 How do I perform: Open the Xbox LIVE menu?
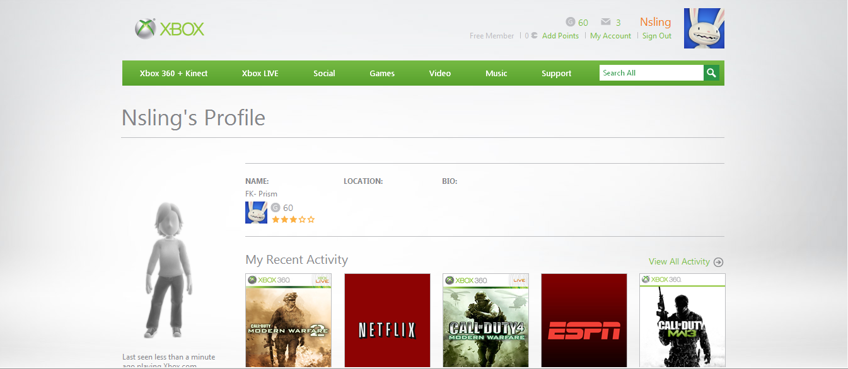(260, 73)
